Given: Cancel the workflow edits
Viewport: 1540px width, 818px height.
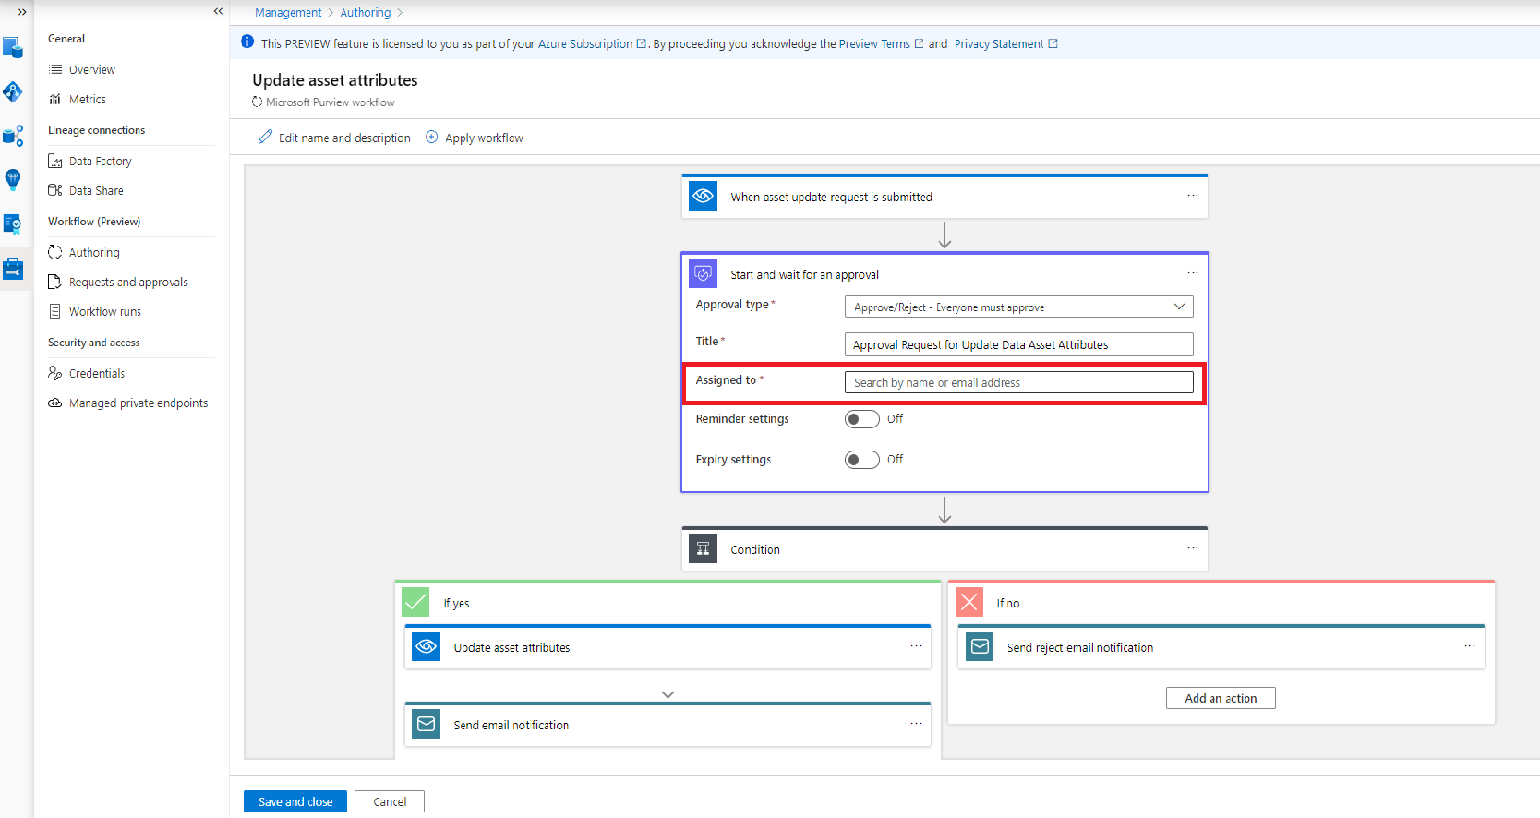Looking at the screenshot, I should [390, 801].
